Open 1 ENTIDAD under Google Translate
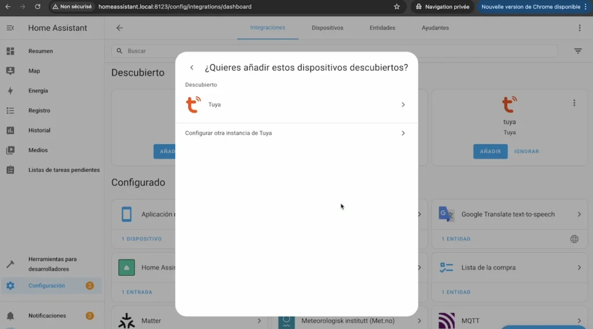This screenshot has width=593, height=329. 456,239
